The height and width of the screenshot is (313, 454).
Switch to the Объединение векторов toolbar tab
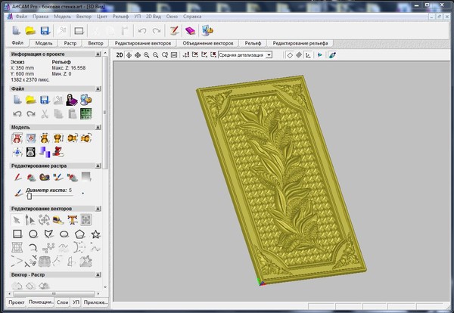tap(208, 43)
